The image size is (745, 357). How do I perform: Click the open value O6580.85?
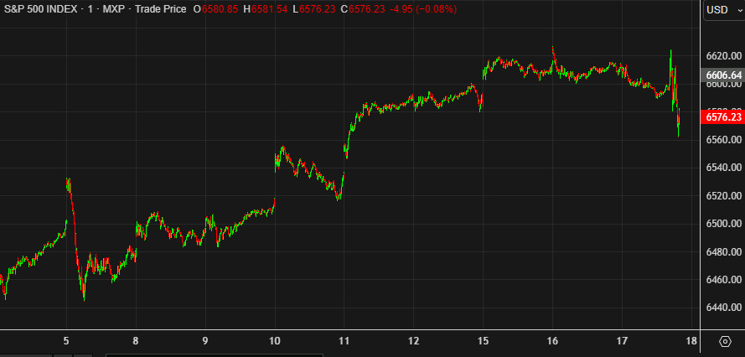(x=215, y=9)
